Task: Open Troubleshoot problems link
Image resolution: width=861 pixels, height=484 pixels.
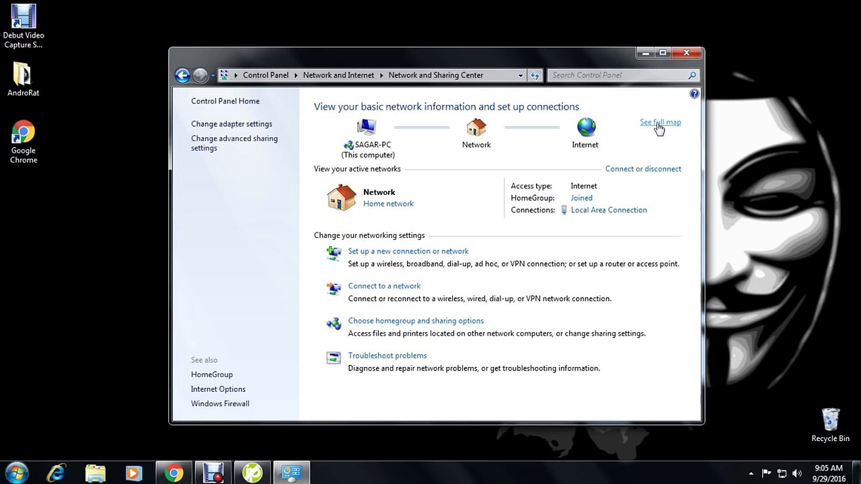Action: [x=387, y=356]
